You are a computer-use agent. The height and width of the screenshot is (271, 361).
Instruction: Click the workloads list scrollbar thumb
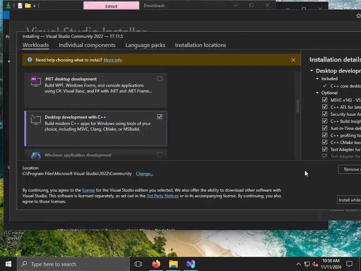pos(297,106)
